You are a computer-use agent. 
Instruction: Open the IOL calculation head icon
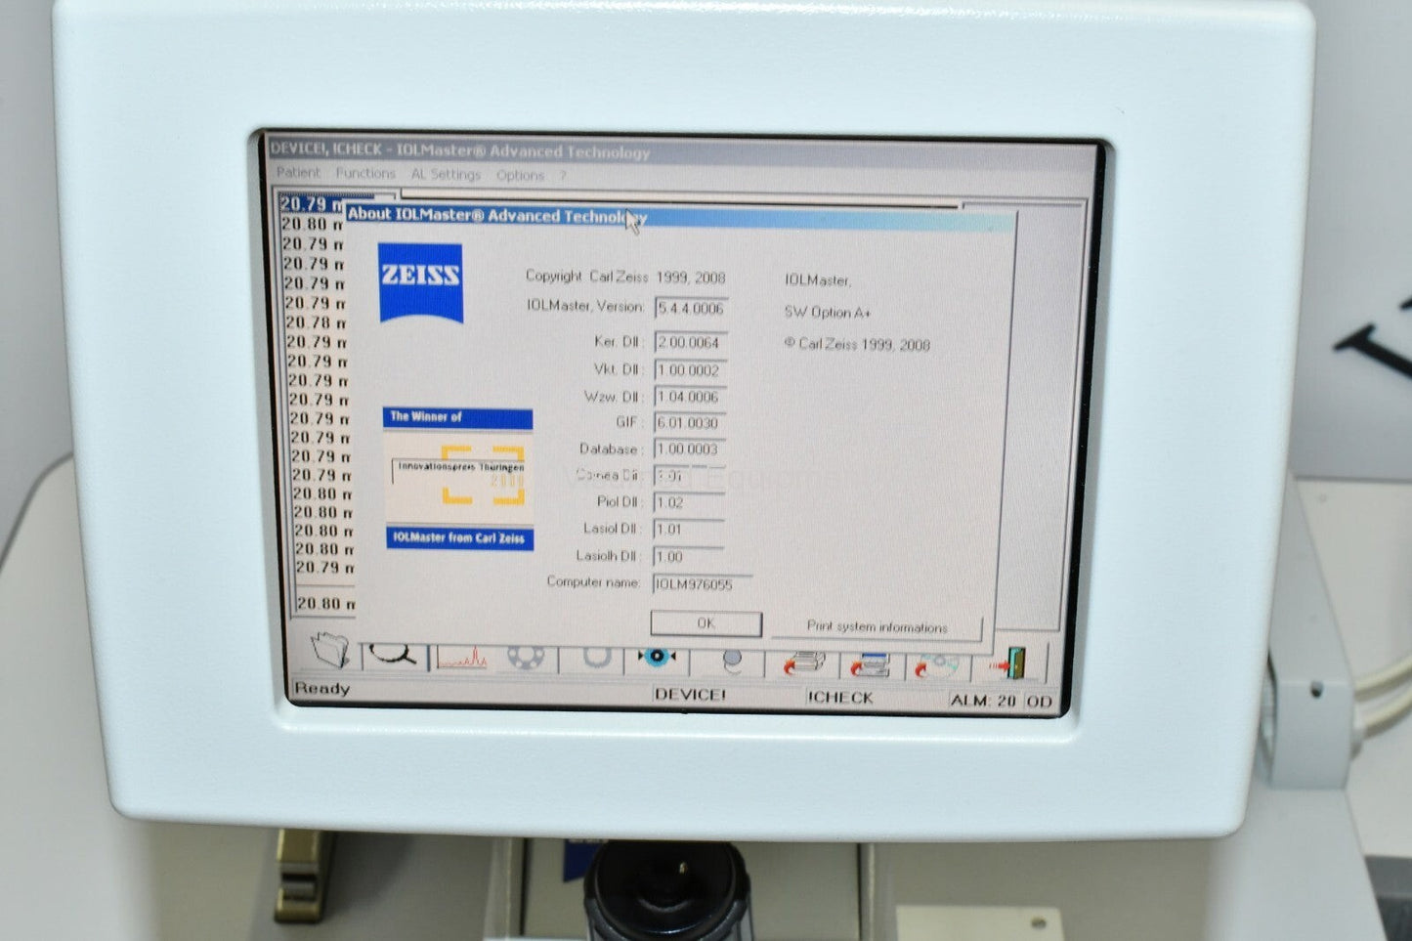click(732, 663)
